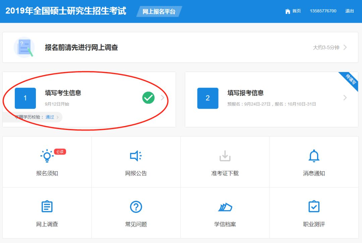
Task: Open the 学信档案 files icon
Action: 225,207
